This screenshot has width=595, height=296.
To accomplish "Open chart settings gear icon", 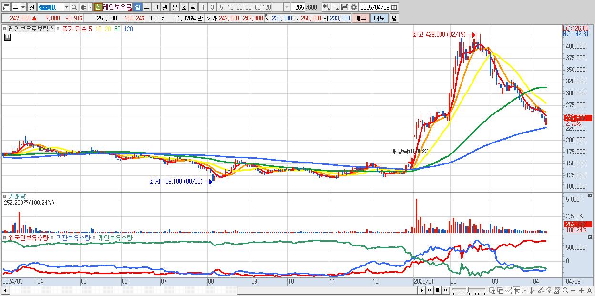I will click(354, 7).
